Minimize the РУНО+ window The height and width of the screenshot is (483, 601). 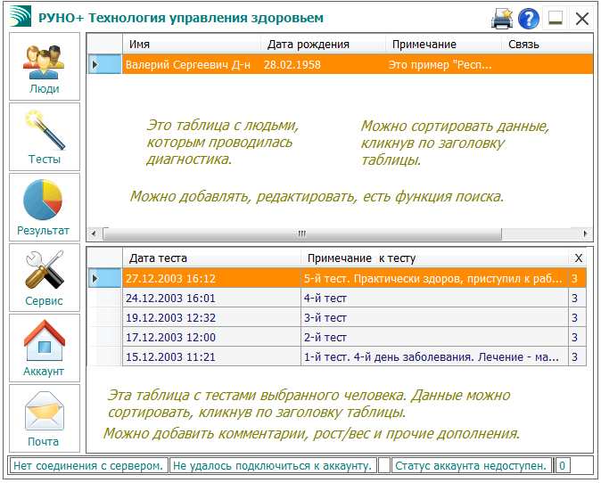click(556, 18)
